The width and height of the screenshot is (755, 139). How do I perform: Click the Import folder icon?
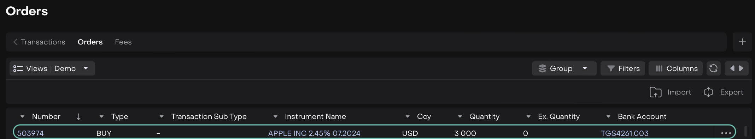(x=655, y=92)
